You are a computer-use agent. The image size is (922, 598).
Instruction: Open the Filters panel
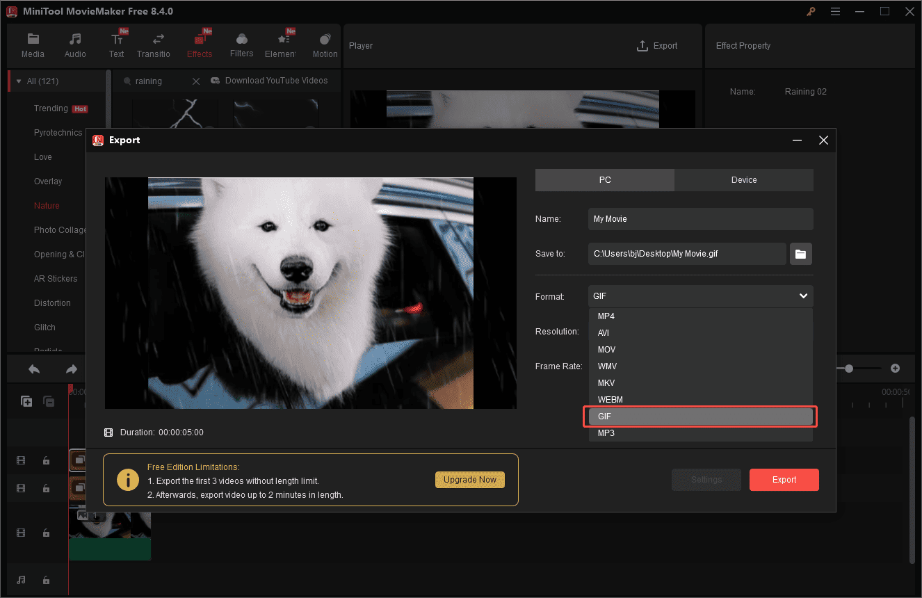[241, 45]
